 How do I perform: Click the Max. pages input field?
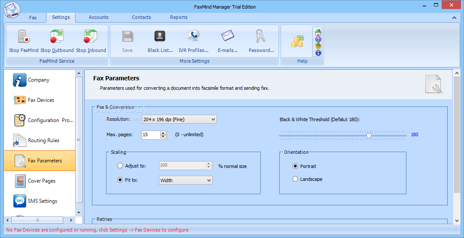(151, 135)
